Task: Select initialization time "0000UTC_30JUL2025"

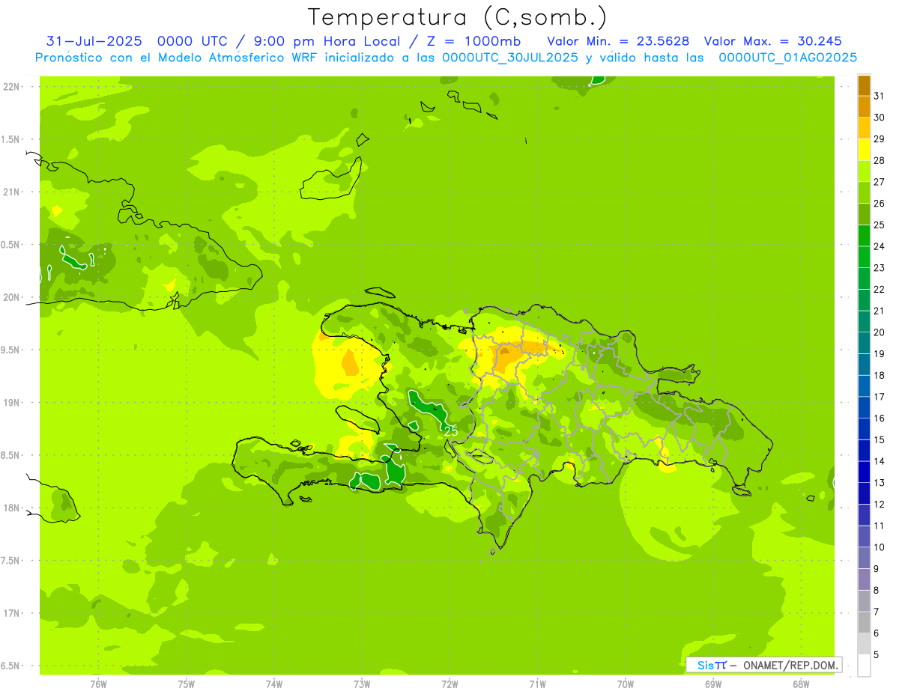Action: pyautogui.click(x=509, y=57)
